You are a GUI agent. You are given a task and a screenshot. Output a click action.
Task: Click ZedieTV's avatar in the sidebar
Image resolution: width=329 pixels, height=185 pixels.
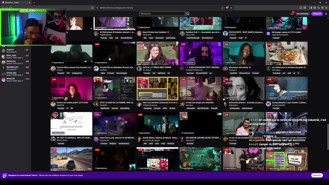[3, 51]
